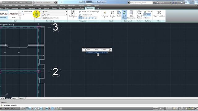Click the SCHEDULE OF FLOOR SLAB text
This screenshot has height=111, width=198.
tap(97, 53)
